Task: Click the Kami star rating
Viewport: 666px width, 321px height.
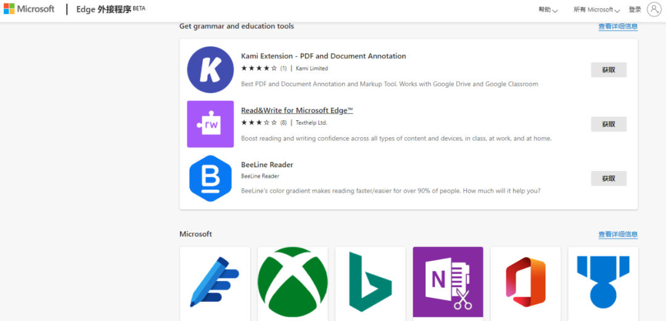Action: (x=259, y=68)
